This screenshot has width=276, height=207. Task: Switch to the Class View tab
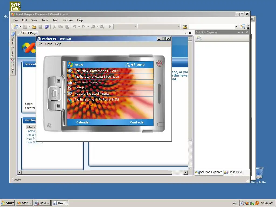(x=233, y=172)
